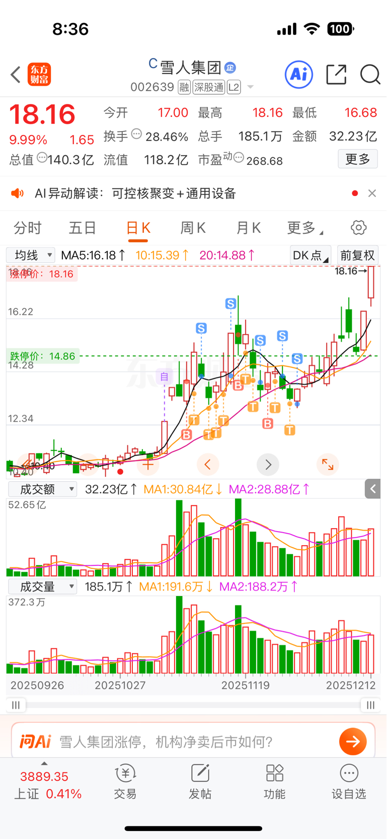Tap the orange speaker announcement icon

click(18, 193)
